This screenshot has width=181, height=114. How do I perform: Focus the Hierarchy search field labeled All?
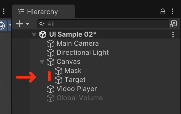102,24
